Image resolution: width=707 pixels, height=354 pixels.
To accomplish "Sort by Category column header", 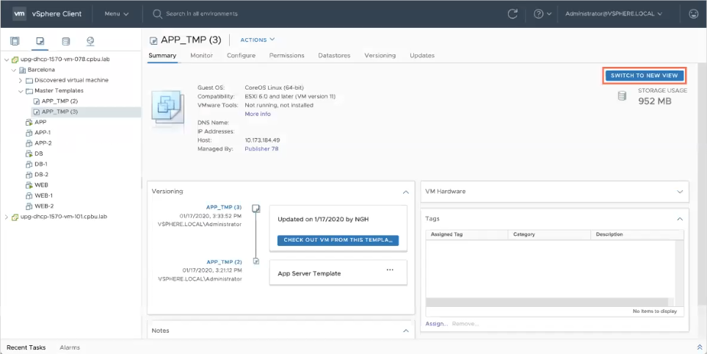I will coord(549,234).
